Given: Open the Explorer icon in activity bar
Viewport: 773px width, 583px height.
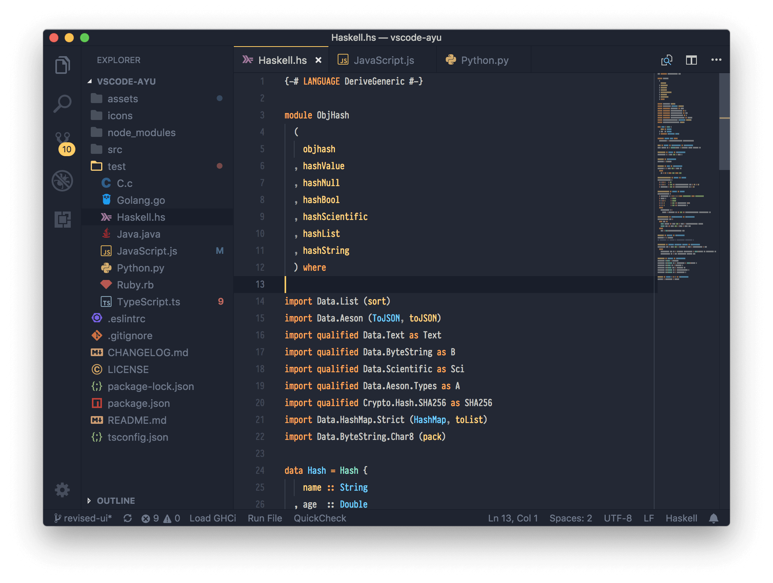Looking at the screenshot, I should pos(62,65).
